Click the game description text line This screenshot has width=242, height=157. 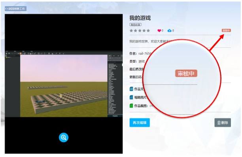pyautogui.click(x=151, y=41)
